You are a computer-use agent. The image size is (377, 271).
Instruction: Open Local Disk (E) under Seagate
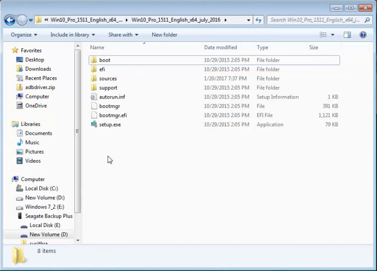coord(45,225)
